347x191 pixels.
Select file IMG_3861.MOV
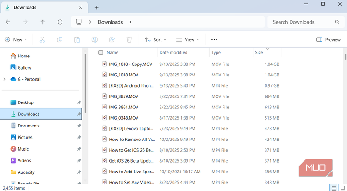pos(124,107)
